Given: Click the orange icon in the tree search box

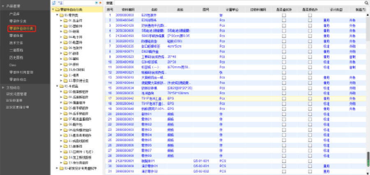Looking at the screenshot, I should 100,3.
